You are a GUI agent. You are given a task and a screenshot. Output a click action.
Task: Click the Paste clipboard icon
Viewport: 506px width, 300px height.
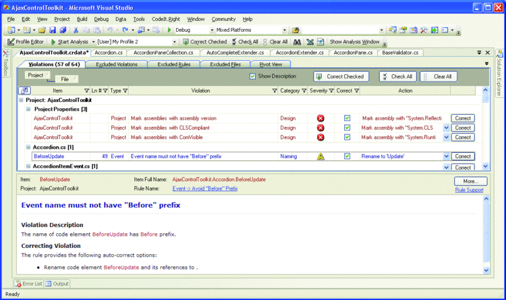(96, 30)
